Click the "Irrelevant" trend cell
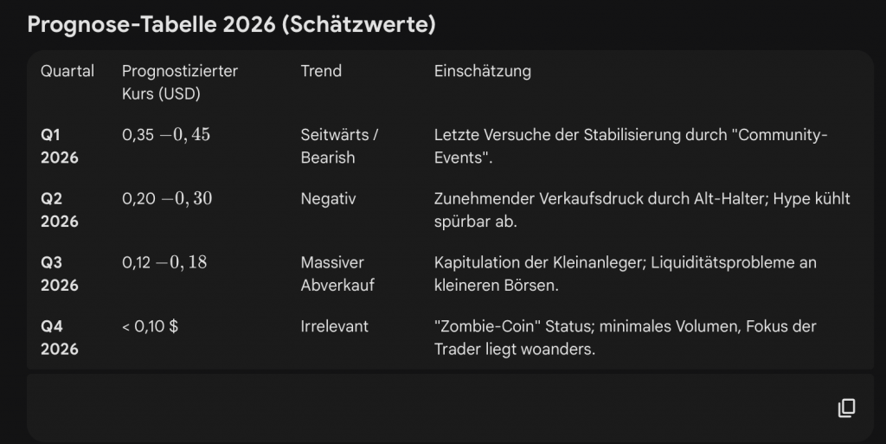This screenshot has height=444, width=886. 334,326
